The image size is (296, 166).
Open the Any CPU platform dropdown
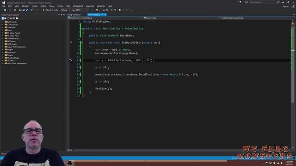(x=80, y=10)
